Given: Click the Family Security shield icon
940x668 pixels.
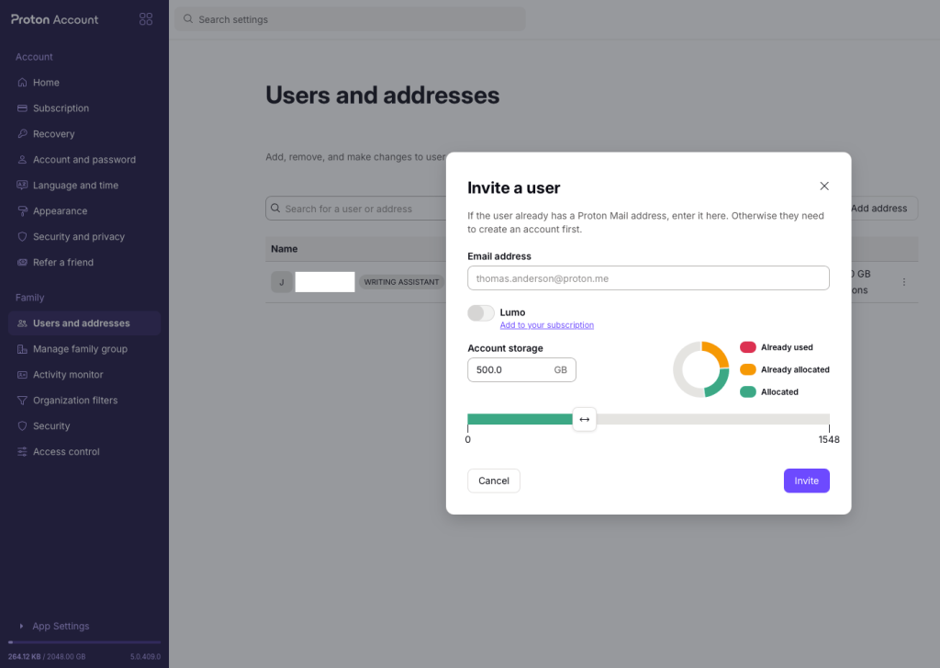Looking at the screenshot, I should click(x=22, y=426).
